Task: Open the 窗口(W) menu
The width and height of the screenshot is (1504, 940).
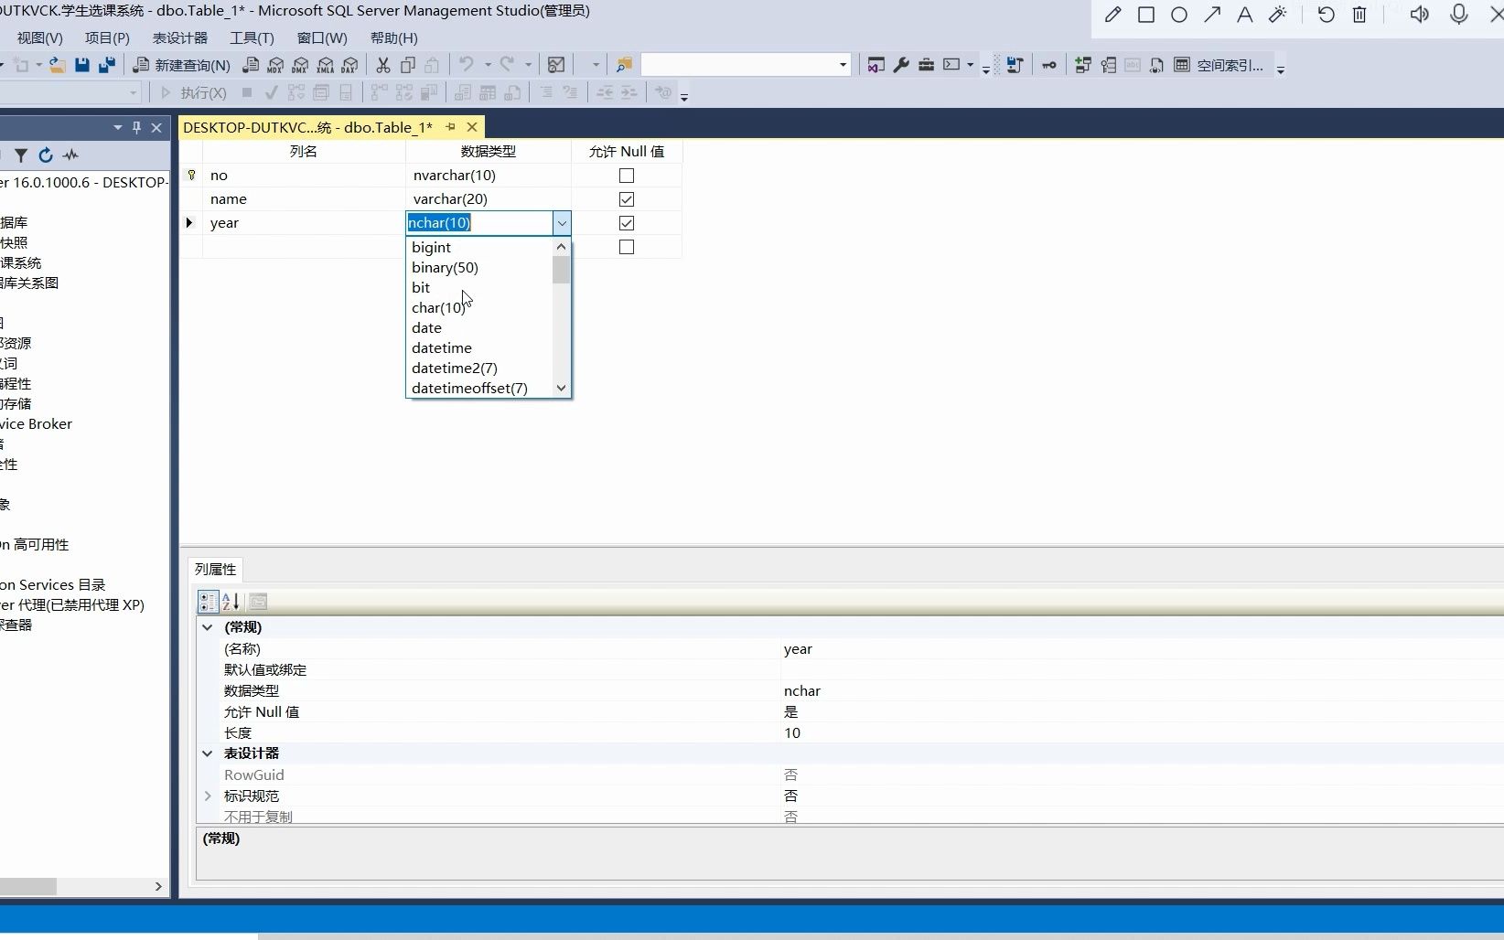Action: (x=322, y=37)
